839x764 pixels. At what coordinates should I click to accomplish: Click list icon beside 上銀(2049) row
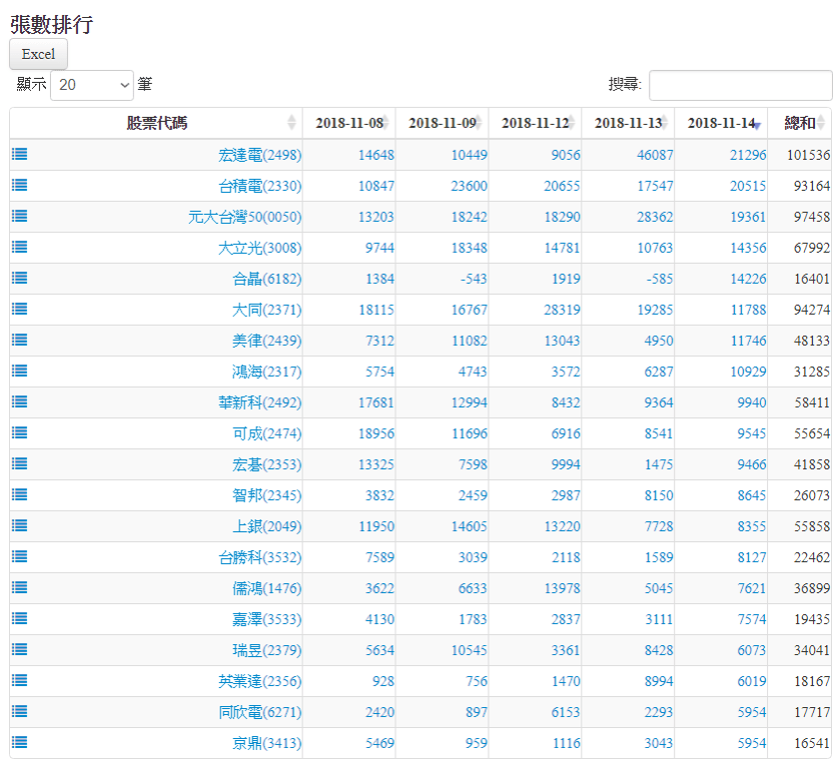[20, 525]
